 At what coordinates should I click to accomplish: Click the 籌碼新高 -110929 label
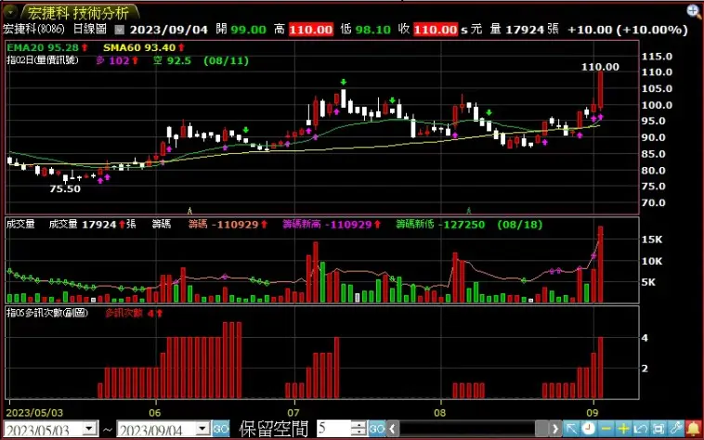(x=327, y=225)
